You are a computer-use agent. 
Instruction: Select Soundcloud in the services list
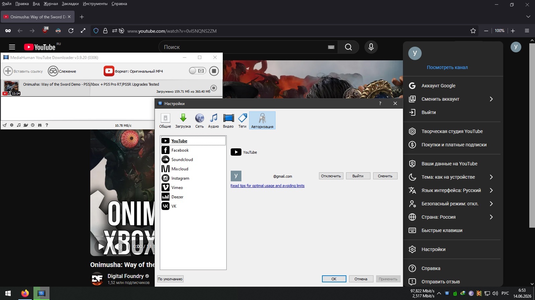click(193, 160)
